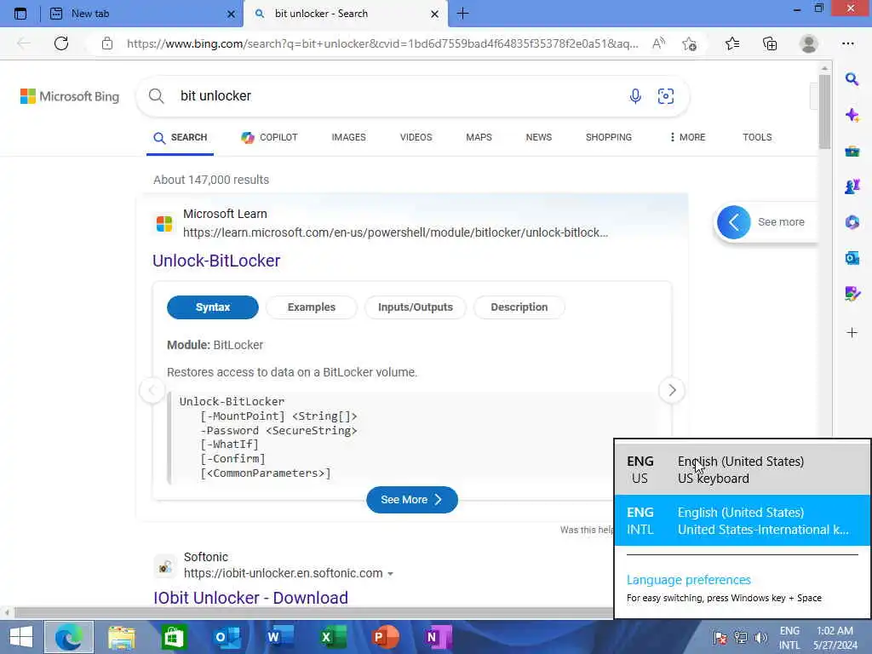Add a site to sidebar with plus
This screenshot has width=872, height=654.
852,333
